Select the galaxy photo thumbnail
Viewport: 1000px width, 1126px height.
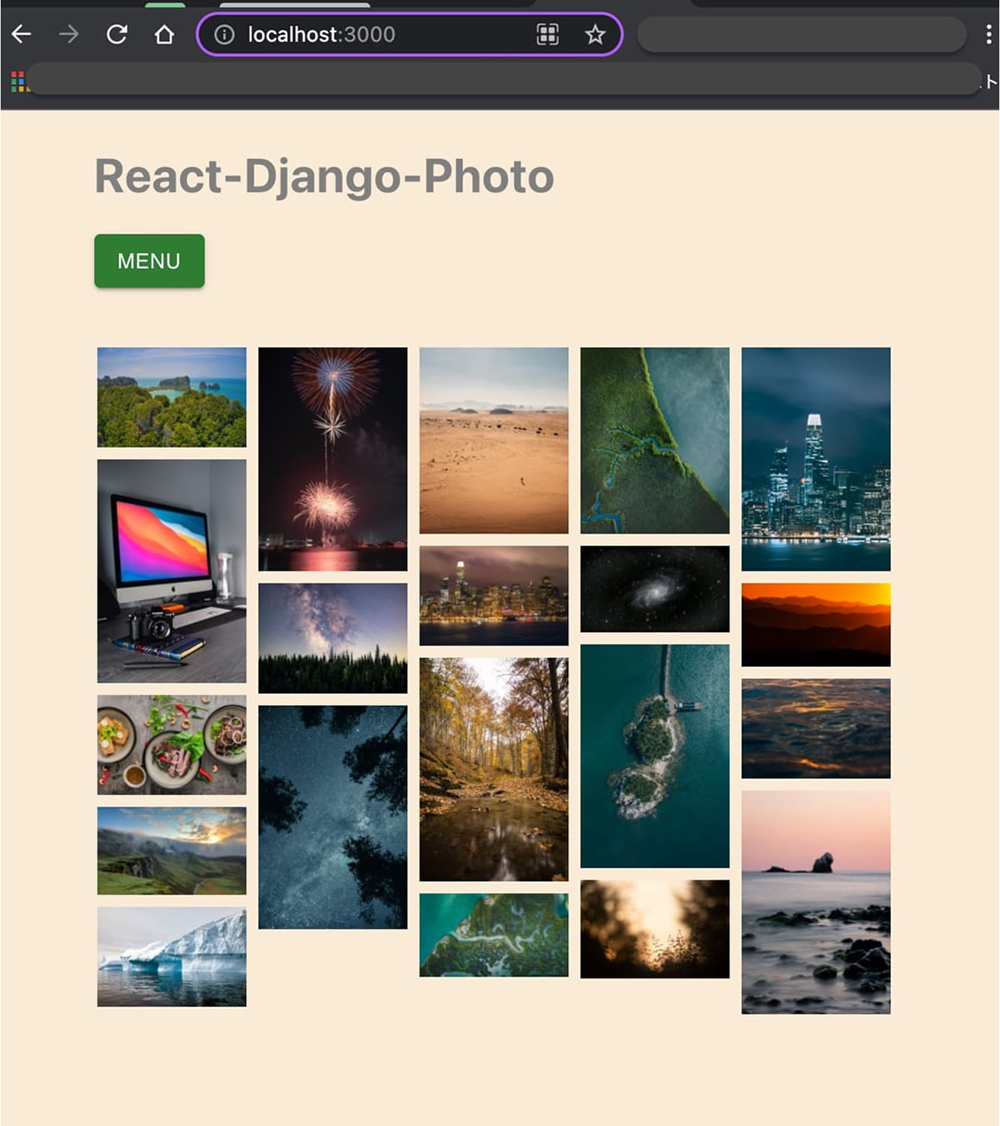click(654, 589)
